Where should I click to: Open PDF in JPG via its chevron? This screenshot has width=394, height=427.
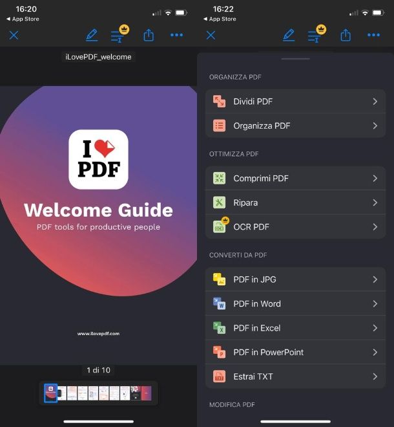tap(375, 279)
